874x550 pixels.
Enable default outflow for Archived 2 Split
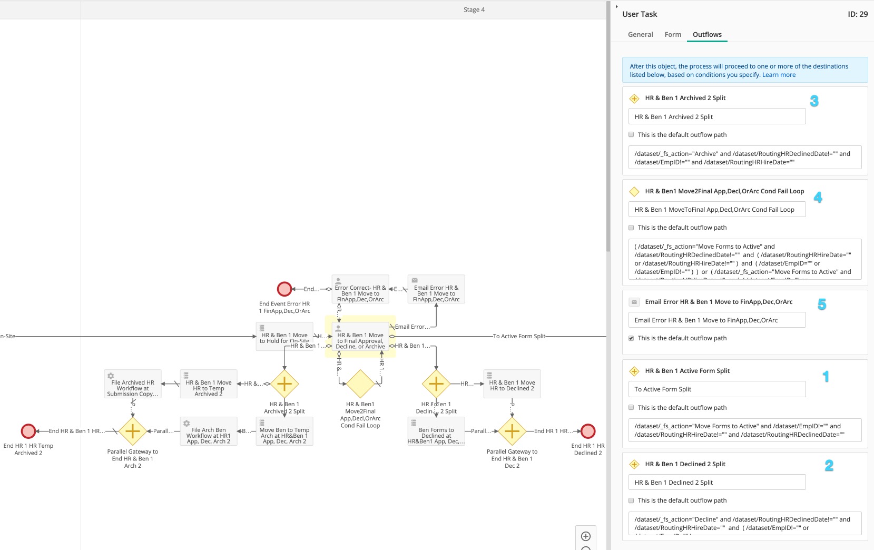[x=631, y=135]
